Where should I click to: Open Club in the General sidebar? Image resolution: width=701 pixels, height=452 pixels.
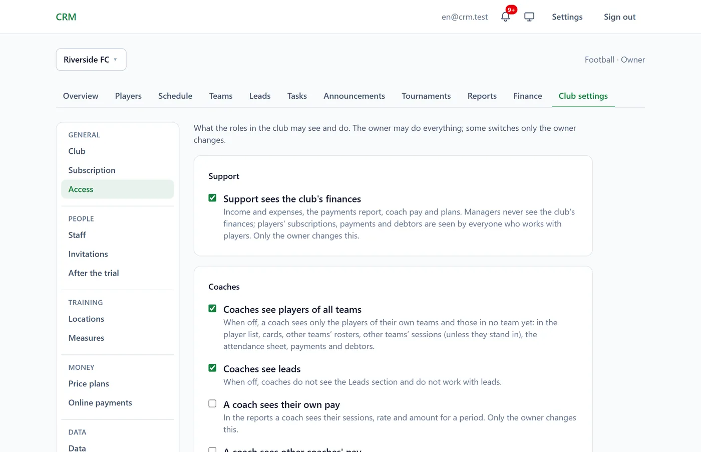118,151
